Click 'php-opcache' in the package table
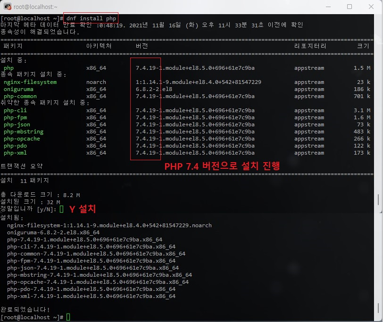 [x=22, y=139]
